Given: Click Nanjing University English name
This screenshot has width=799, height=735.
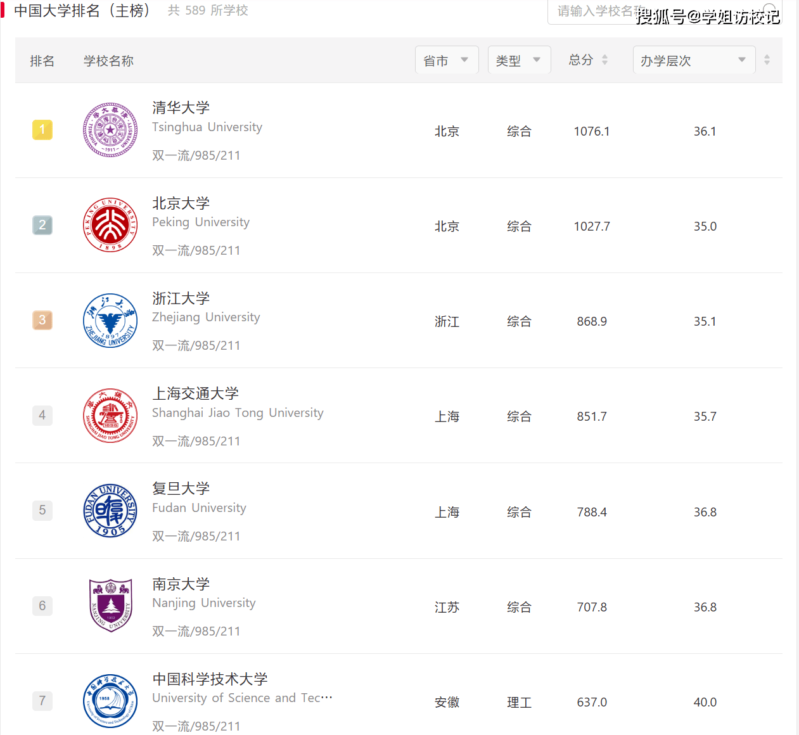Looking at the screenshot, I should pos(204,603).
